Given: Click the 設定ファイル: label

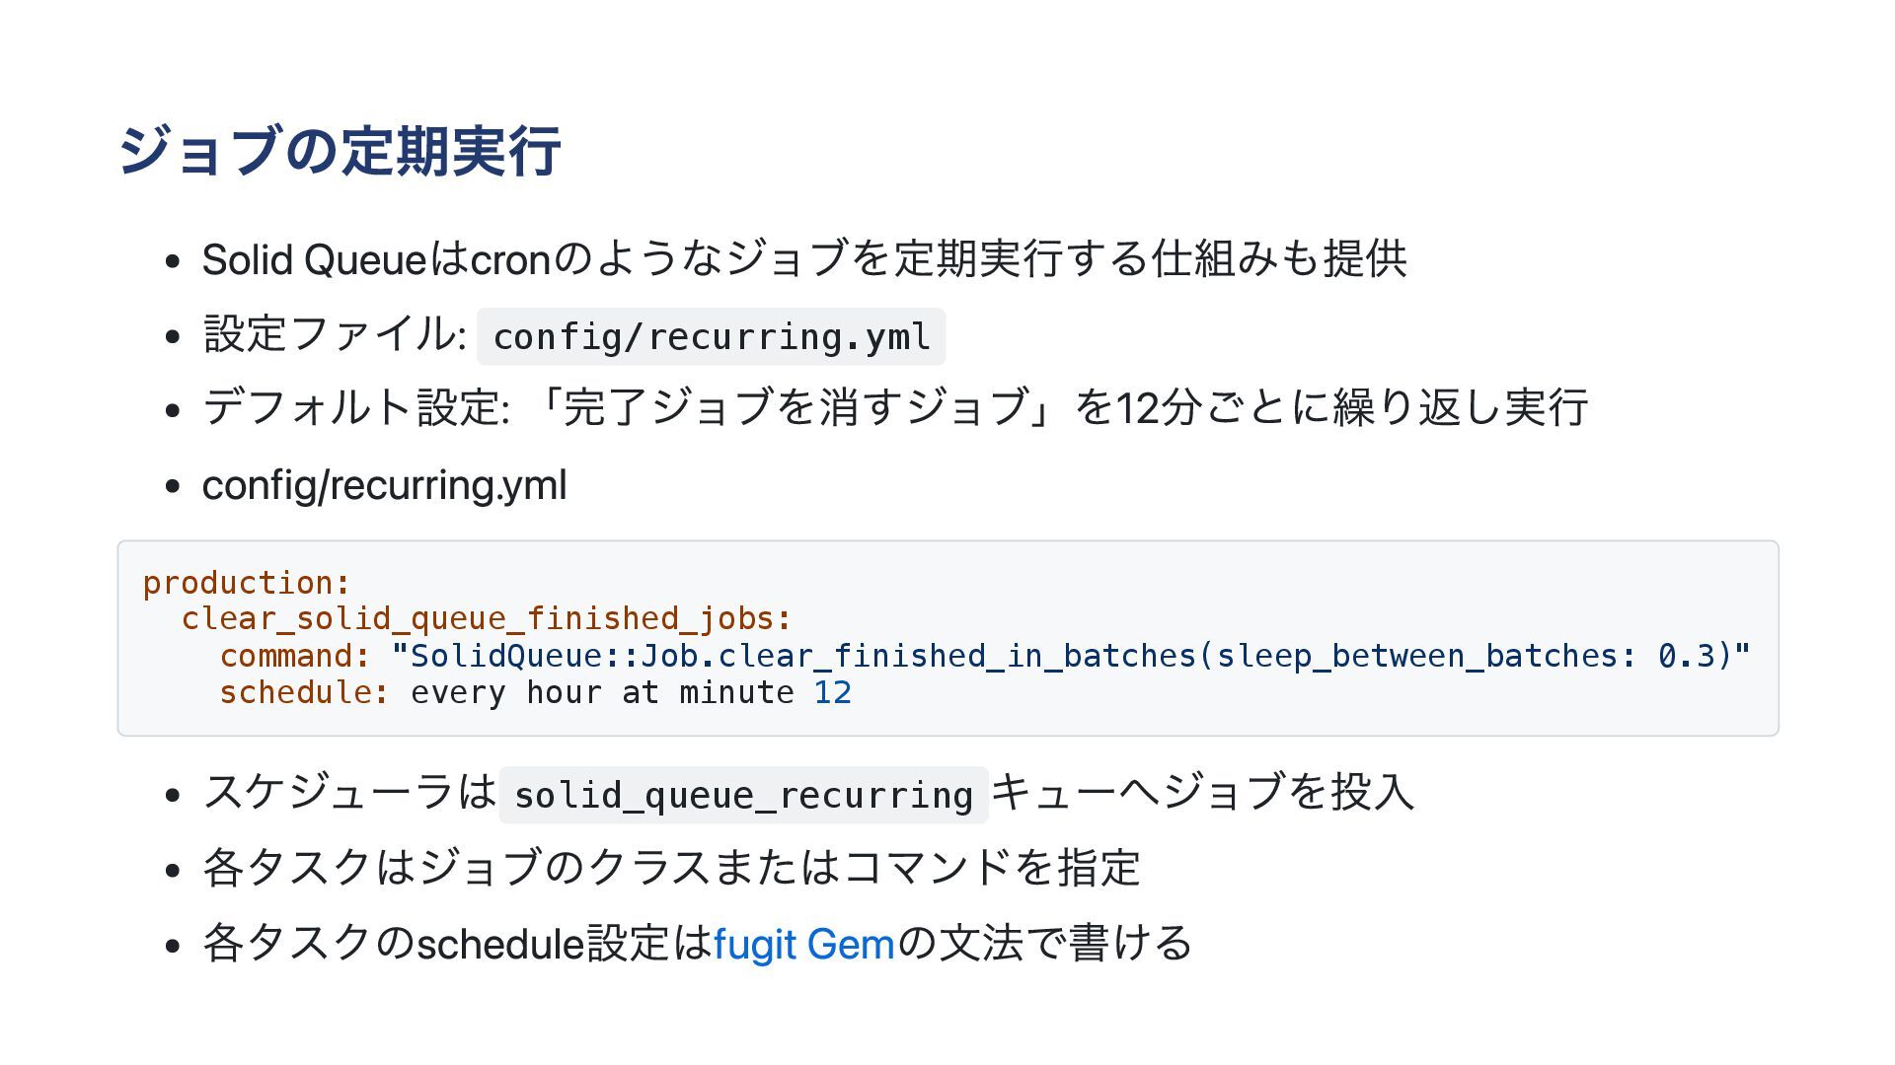Looking at the screenshot, I should point(335,333).
